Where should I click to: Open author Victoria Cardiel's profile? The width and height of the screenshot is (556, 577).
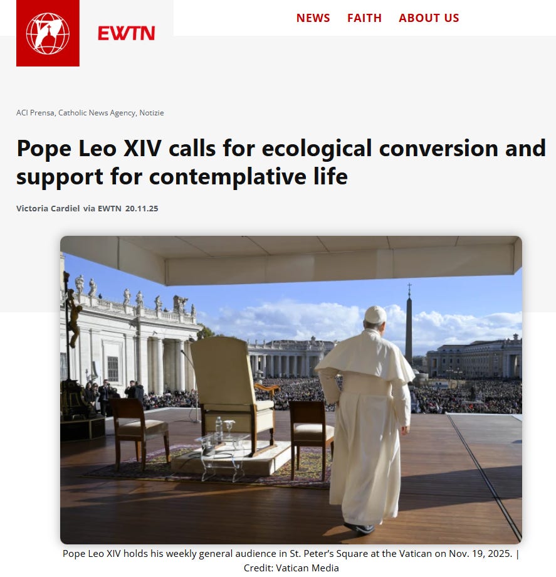[x=48, y=208]
